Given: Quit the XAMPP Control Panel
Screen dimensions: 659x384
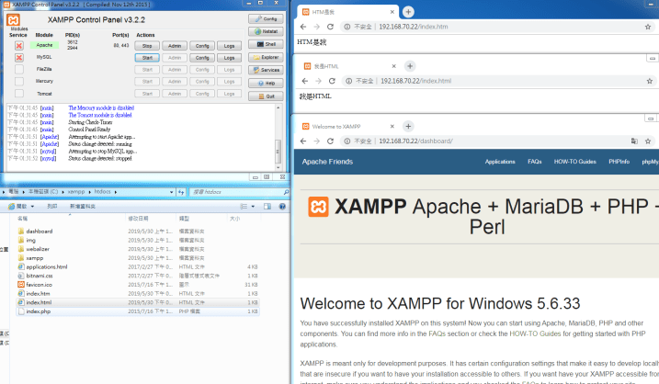Looking at the screenshot, I should tap(265, 96).
